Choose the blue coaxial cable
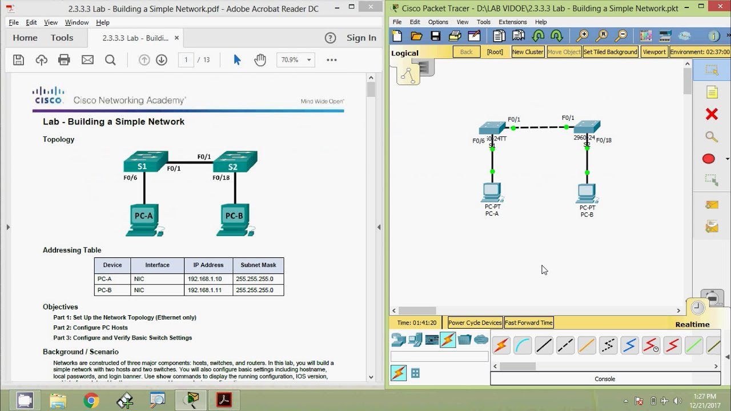This screenshot has width=731, height=411. pyautogui.click(x=629, y=345)
